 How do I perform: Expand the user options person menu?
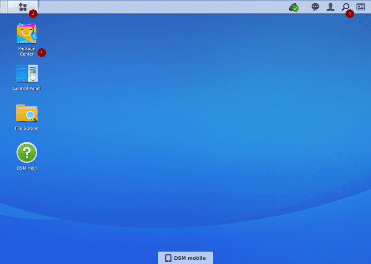point(330,7)
